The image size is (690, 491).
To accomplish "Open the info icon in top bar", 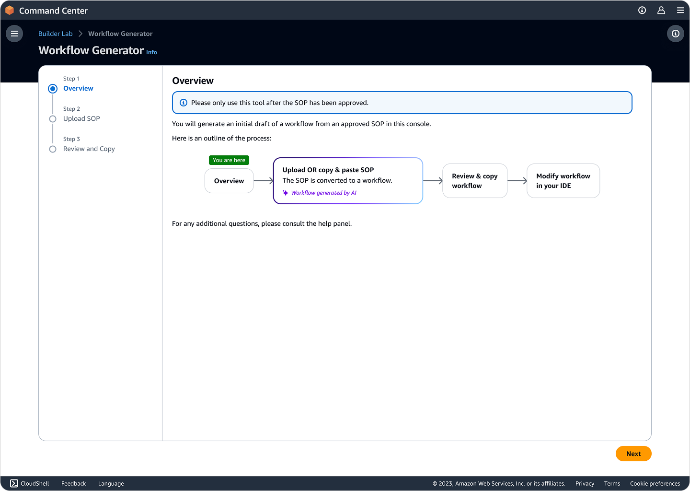I will [642, 11].
